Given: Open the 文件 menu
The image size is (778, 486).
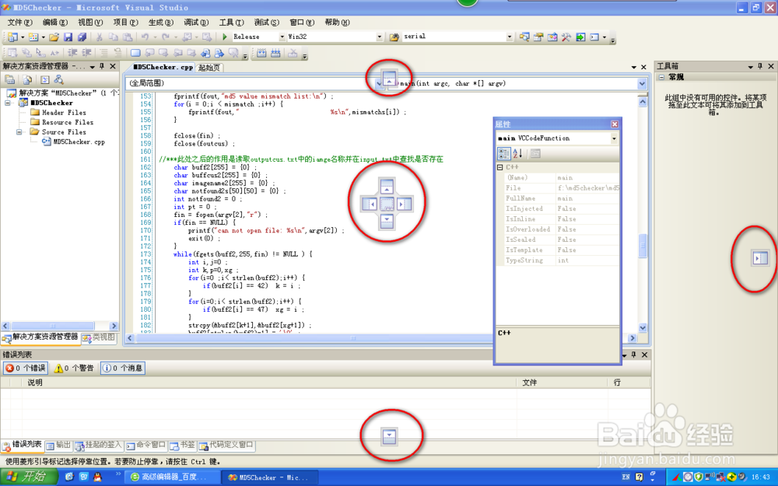Looking at the screenshot, I should coord(20,23).
